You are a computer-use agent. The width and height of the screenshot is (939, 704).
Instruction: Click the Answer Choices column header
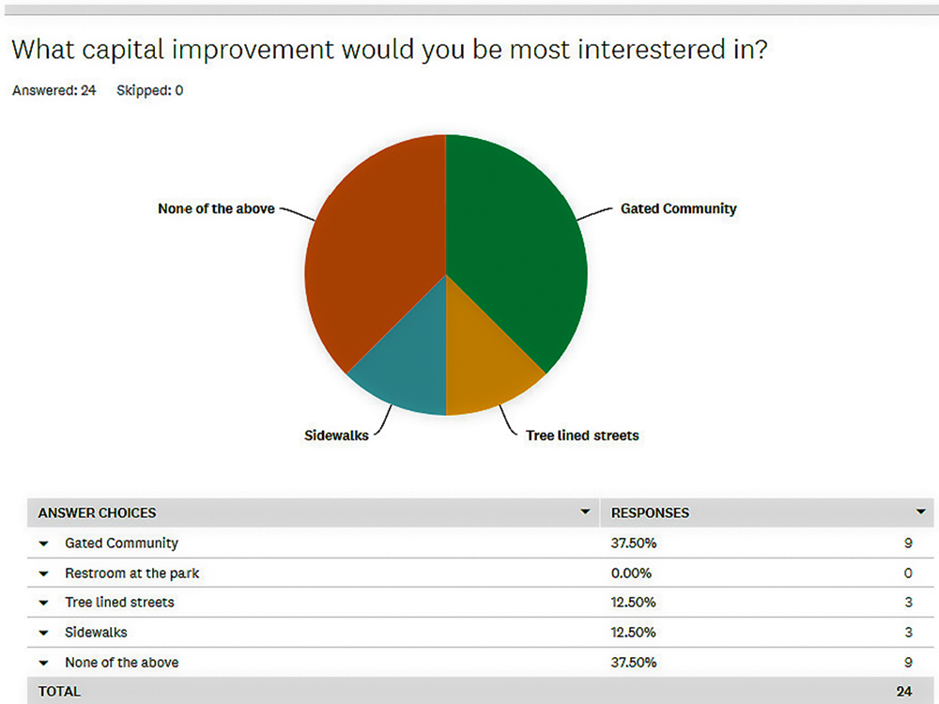click(x=97, y=513)
